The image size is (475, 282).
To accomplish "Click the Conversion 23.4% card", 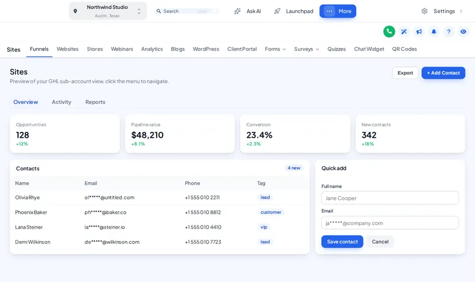I will [x=295, y=134].
